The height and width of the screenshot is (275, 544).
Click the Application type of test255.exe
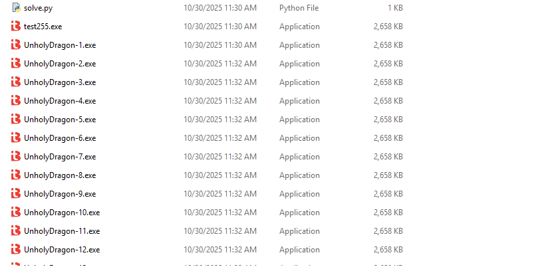click(x=299, y=27)
